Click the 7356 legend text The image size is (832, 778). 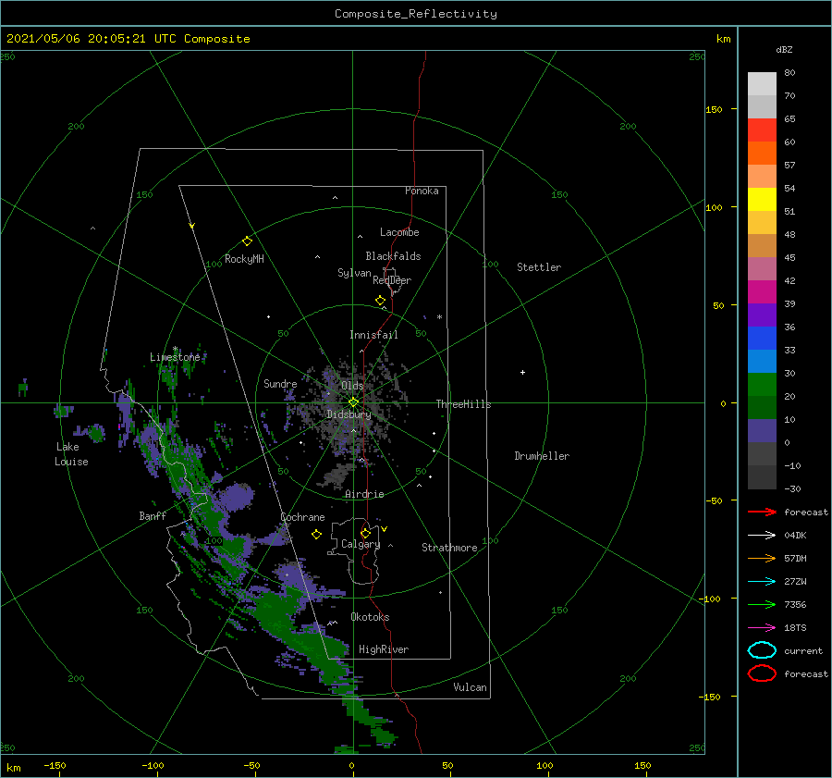tap(795, 604)
